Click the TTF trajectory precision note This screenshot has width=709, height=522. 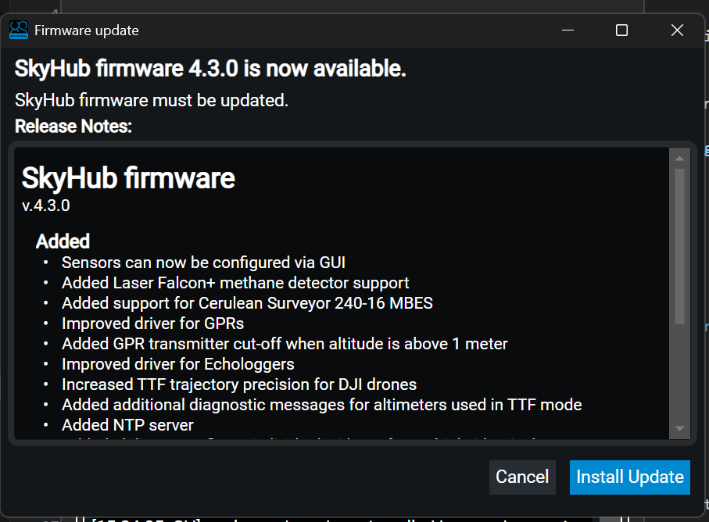[238, 384]
